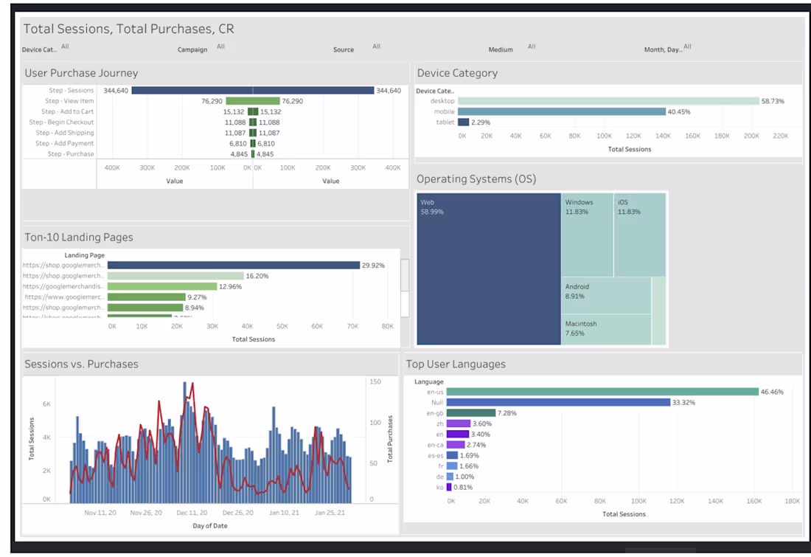The image size is (811, 557).
Task: Open the Campaign filter dropdown
Action: (220, 46)
